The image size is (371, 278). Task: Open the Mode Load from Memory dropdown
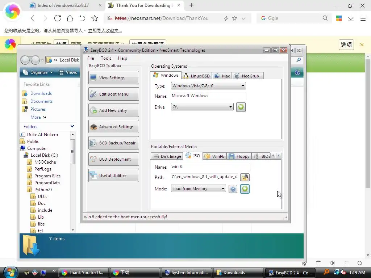coord(198,189)
